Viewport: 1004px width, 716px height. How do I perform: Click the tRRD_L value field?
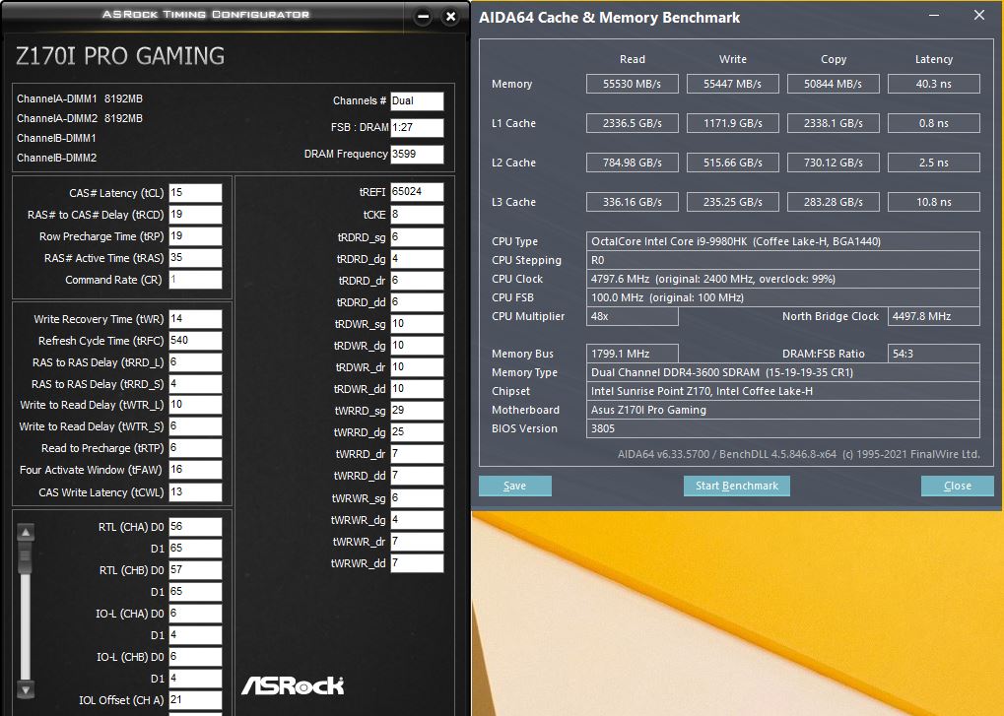click(x=195, y=362)
